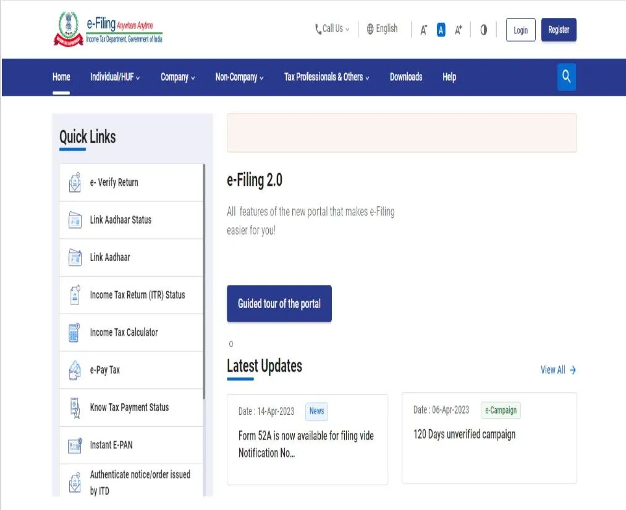Click the e-Pay Tax icon

(x=75, y=370)
